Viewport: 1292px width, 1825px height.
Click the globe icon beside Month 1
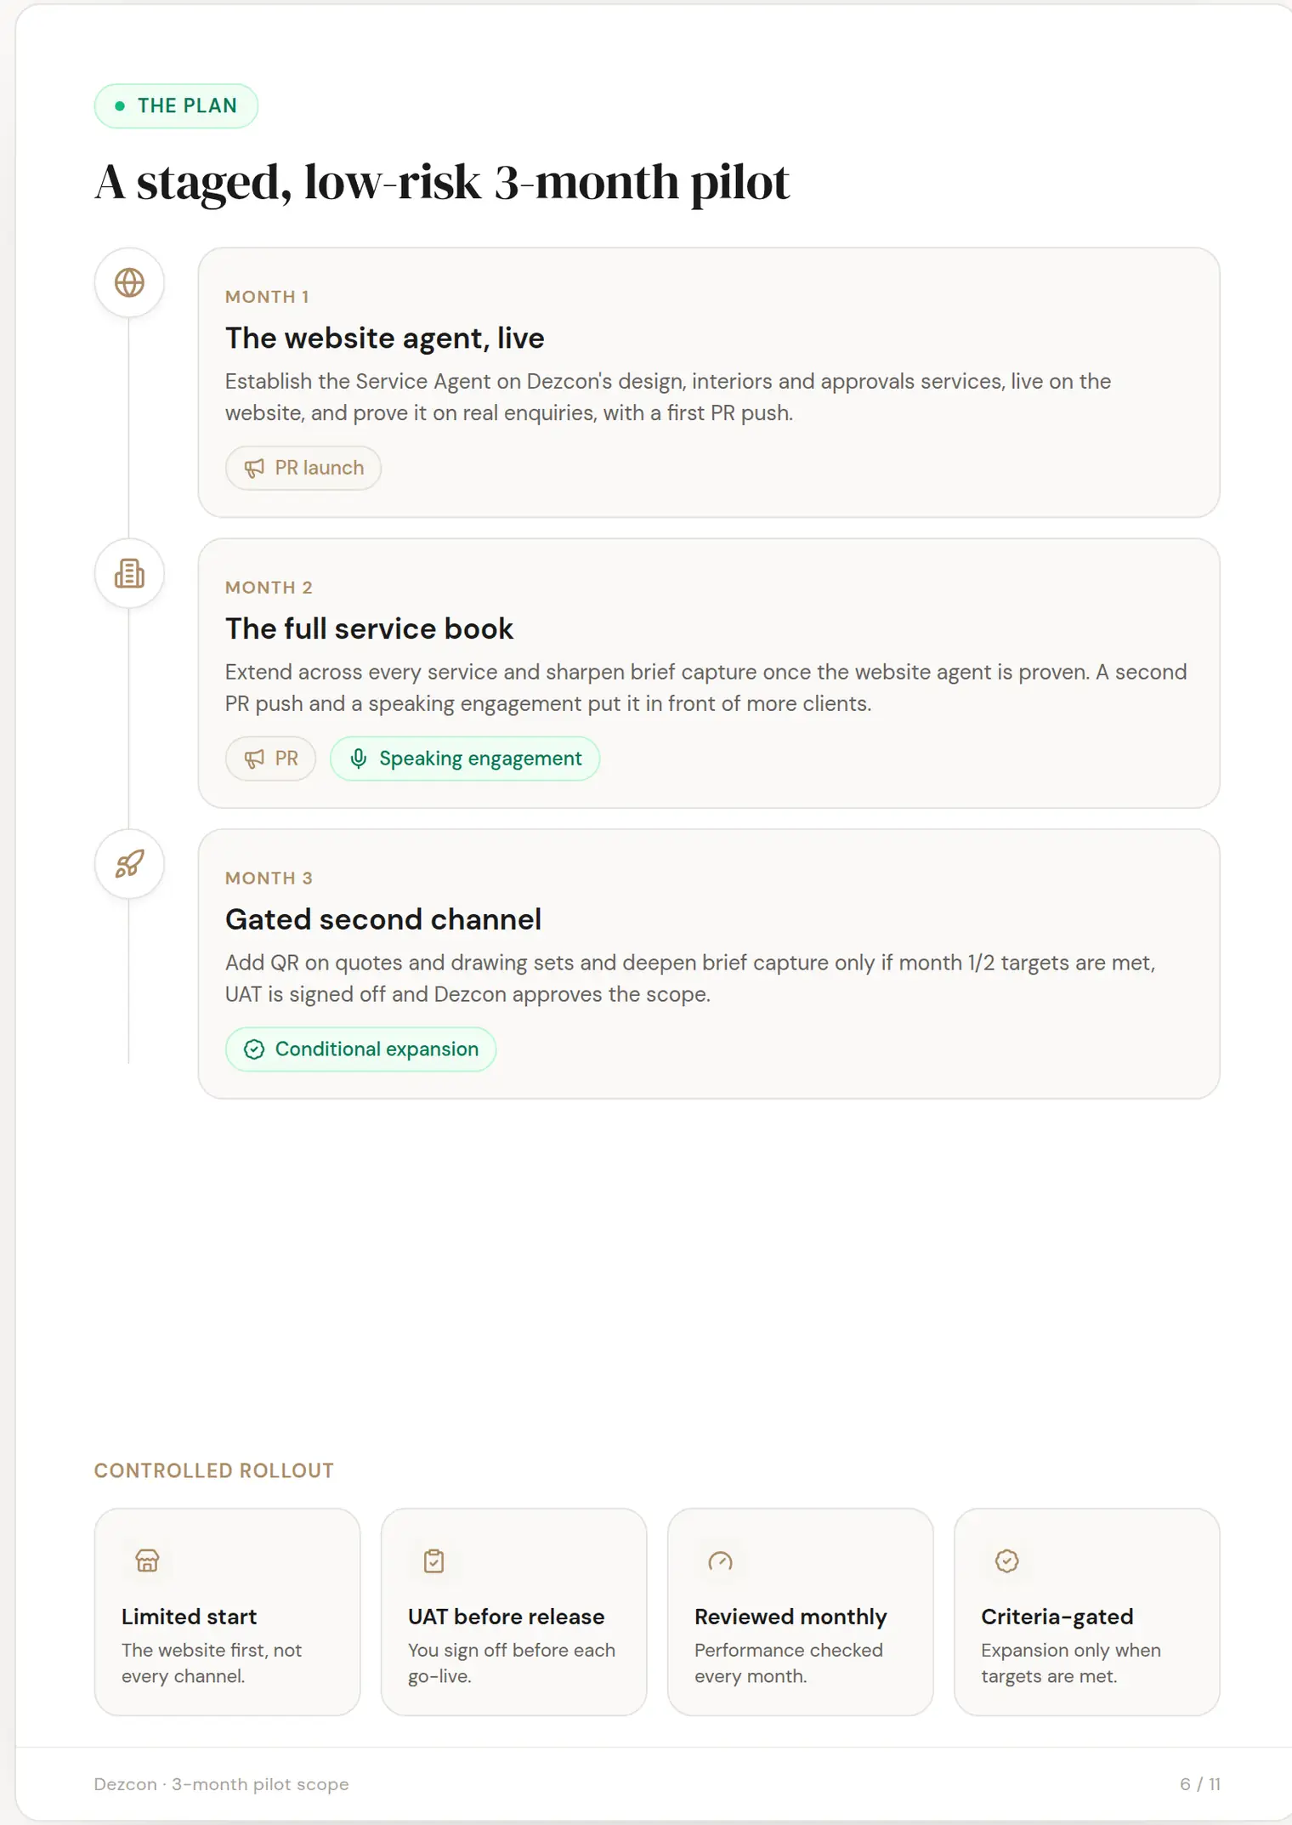(x=129, y=283)
